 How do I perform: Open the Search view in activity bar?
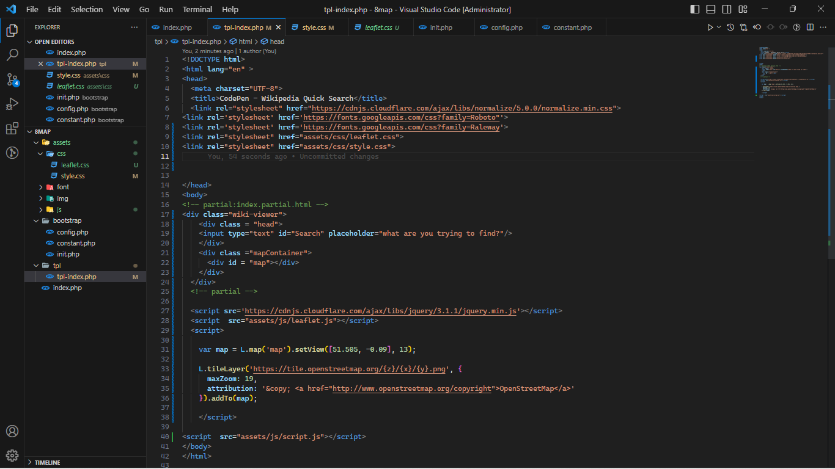click(x=12, y=55)
